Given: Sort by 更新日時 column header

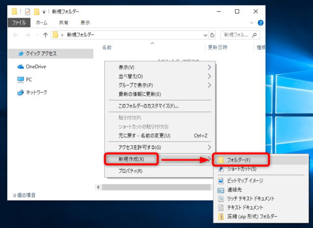Looking at the screenshot, I should click(x=218, y=47).
